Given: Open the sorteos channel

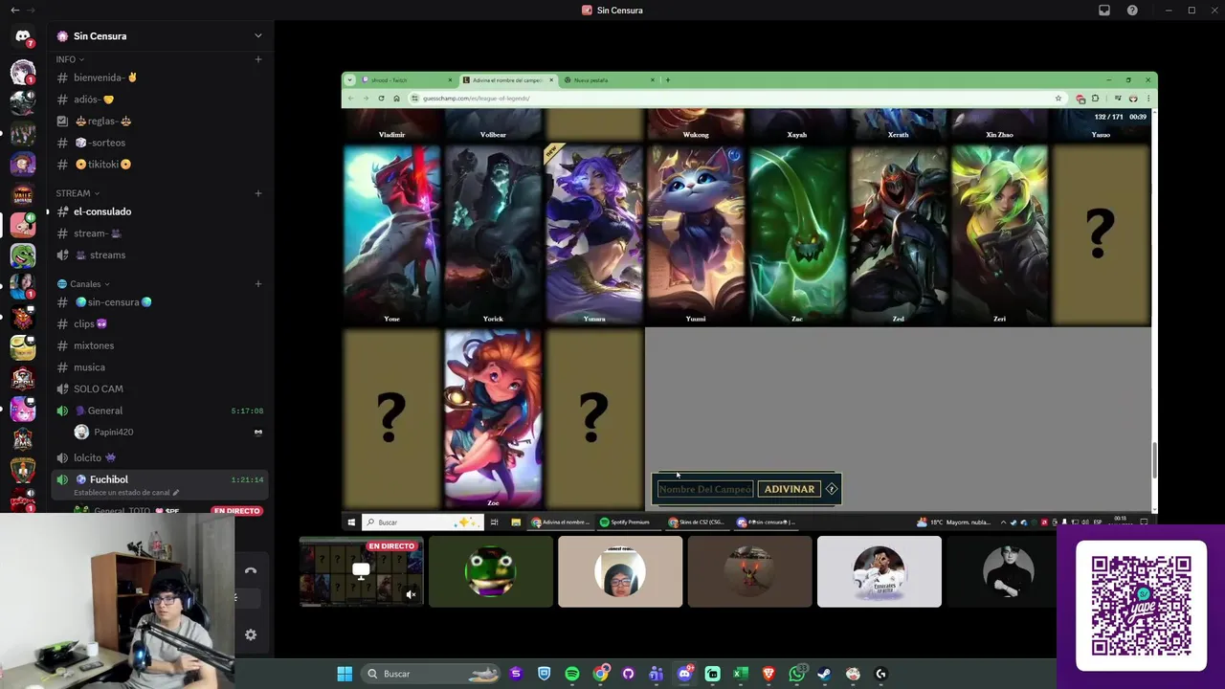Looking at the screenshot, I should (x=158, y=143).
